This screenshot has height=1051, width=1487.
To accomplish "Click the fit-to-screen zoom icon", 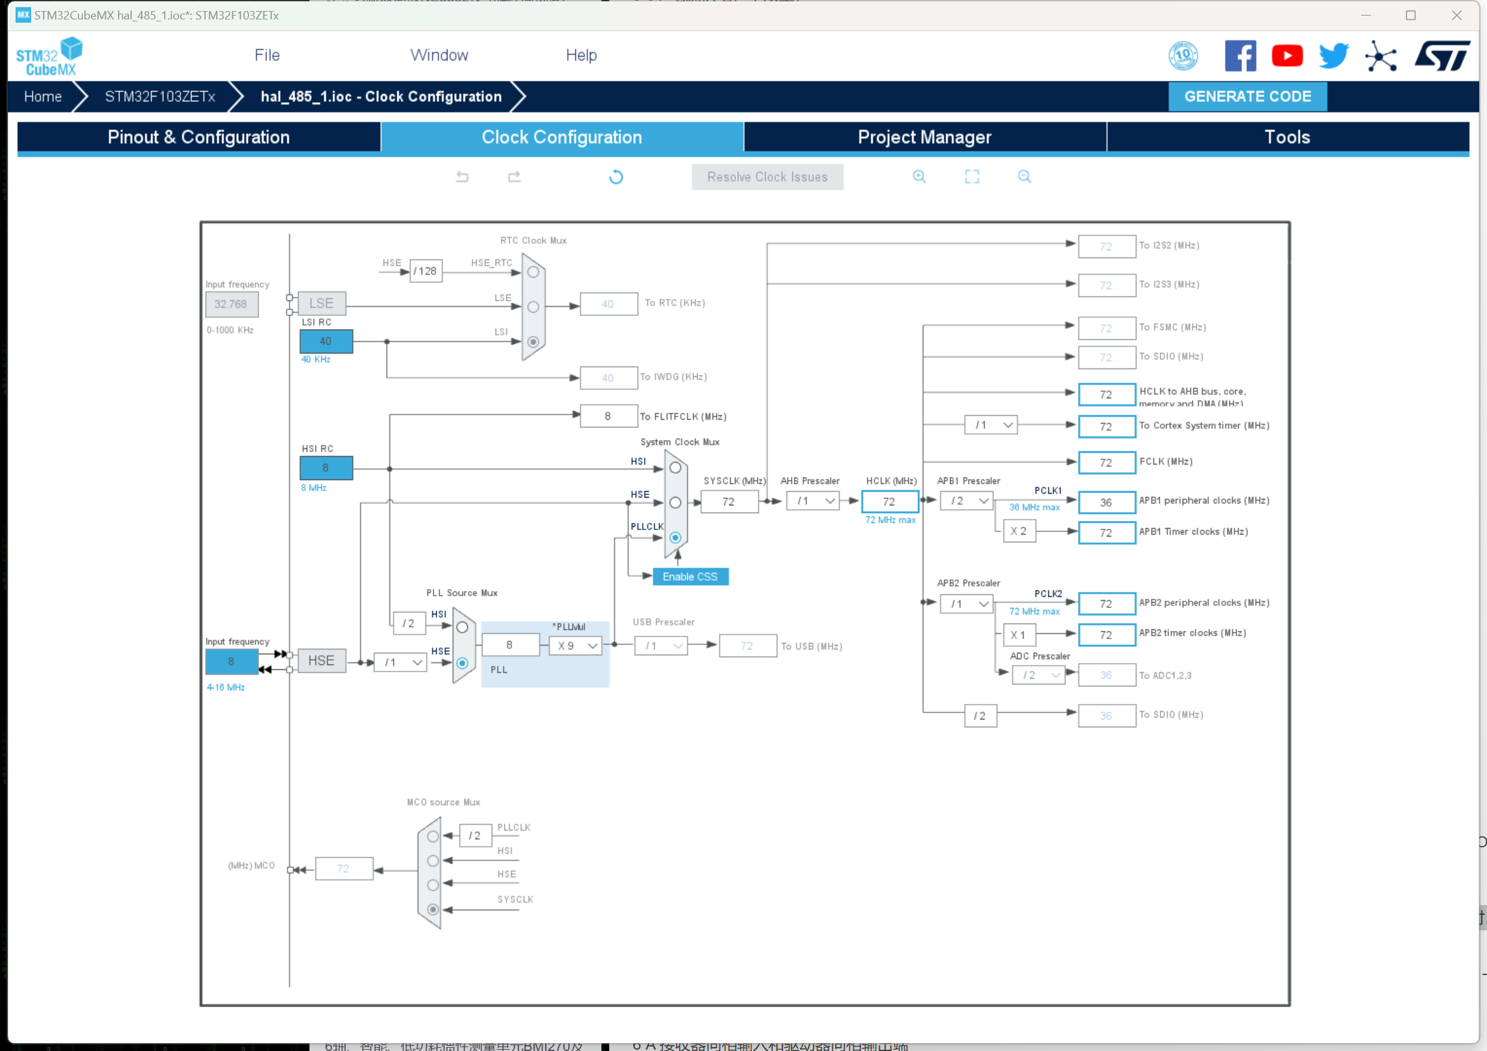I will click(x=971, y=176).
